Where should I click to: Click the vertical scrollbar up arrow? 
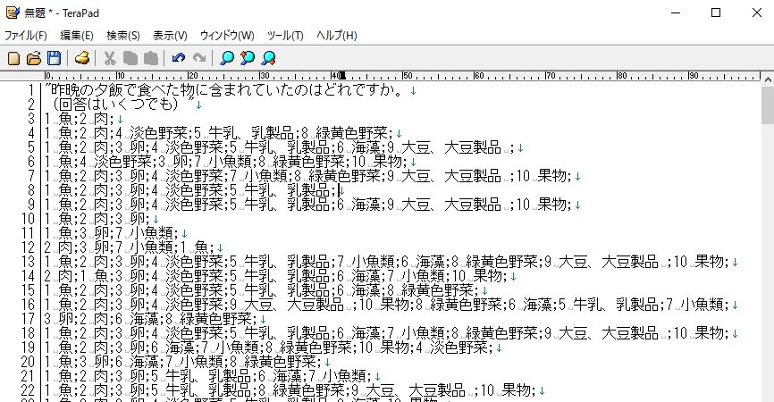768,80
